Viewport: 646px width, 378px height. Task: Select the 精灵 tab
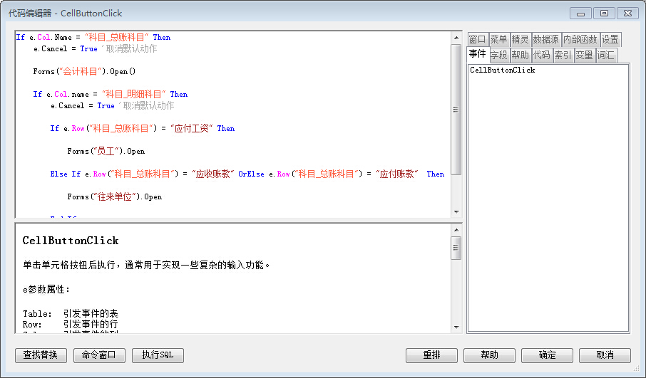521,39
